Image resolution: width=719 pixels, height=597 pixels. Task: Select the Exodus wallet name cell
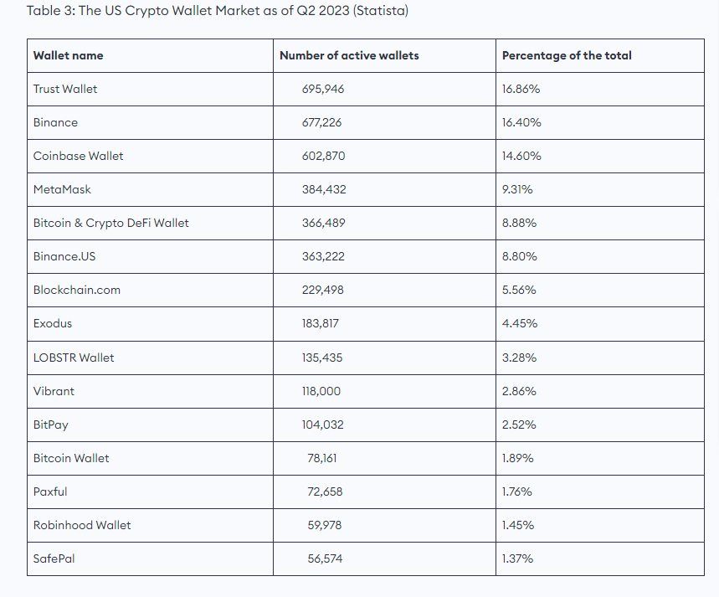[x=53, y=323]
